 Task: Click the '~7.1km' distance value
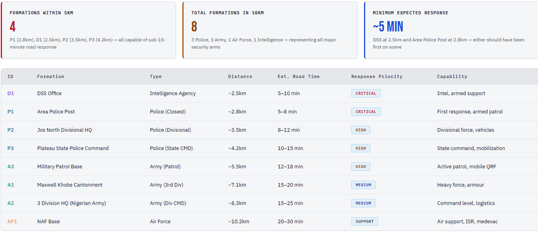[x=237, y=185]
